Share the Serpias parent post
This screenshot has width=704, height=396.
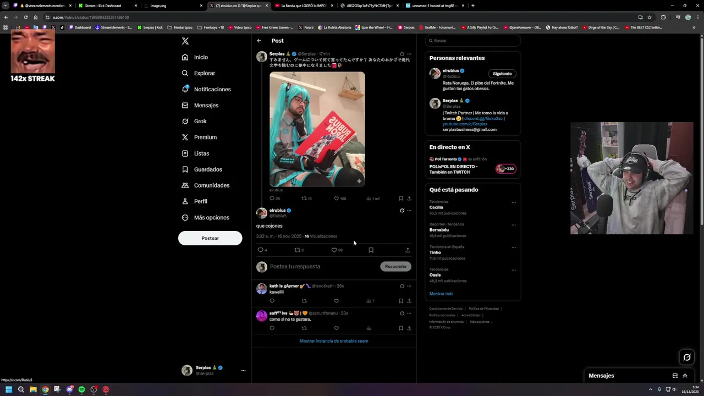(409, 199)
